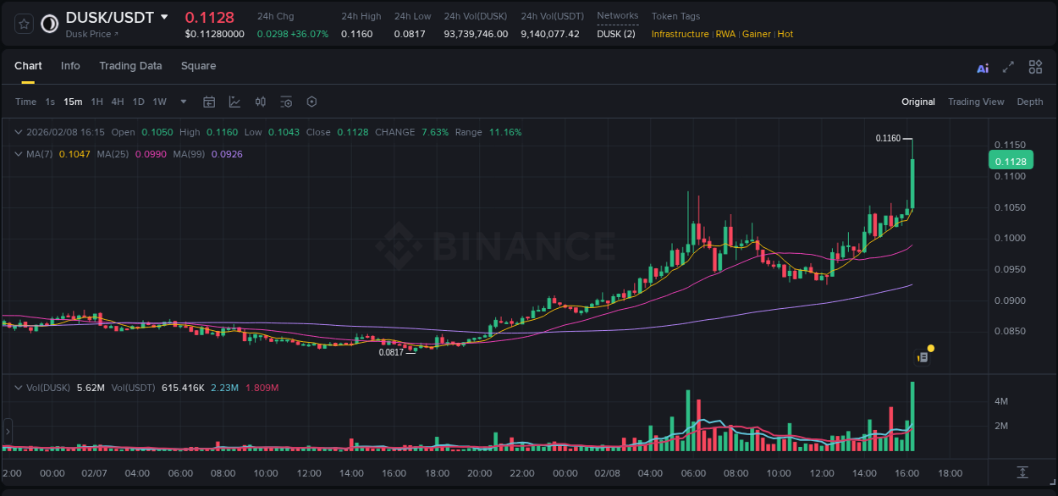Switch to the Depth chart view
Screen dimensions: 1058x496
pos(1030,102)
